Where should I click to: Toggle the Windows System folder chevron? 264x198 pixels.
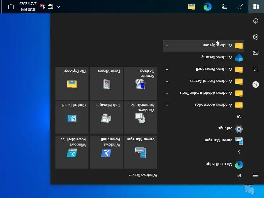pos(167,46)
